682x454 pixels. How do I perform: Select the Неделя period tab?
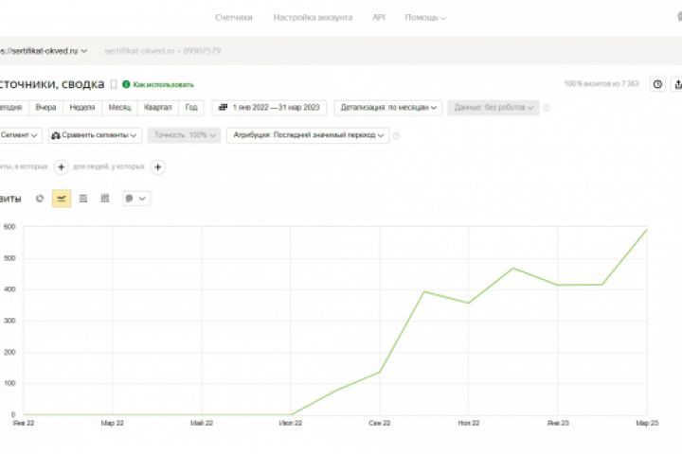pyautogui.click(x=82, y=107)
